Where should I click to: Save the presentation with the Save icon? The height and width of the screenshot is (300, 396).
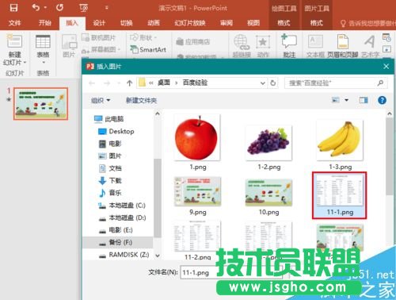tap(13, 7)
